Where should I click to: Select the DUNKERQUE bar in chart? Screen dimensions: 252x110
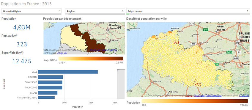(x=50, y=82)
